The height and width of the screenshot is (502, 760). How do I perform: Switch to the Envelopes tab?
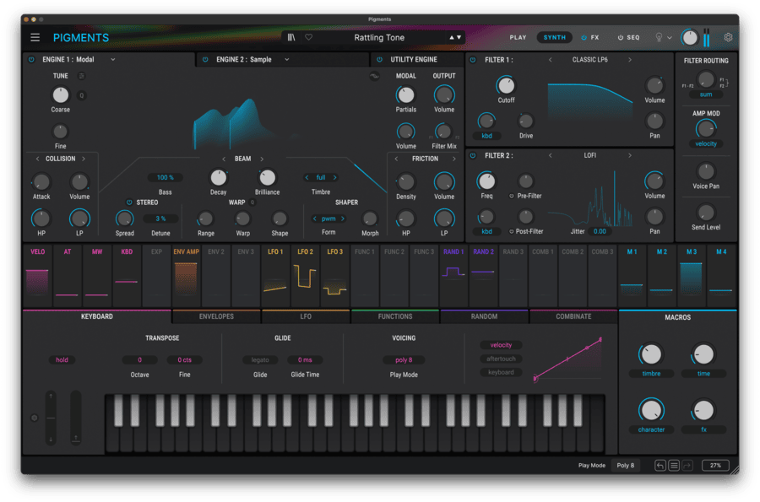coord(217,316)
